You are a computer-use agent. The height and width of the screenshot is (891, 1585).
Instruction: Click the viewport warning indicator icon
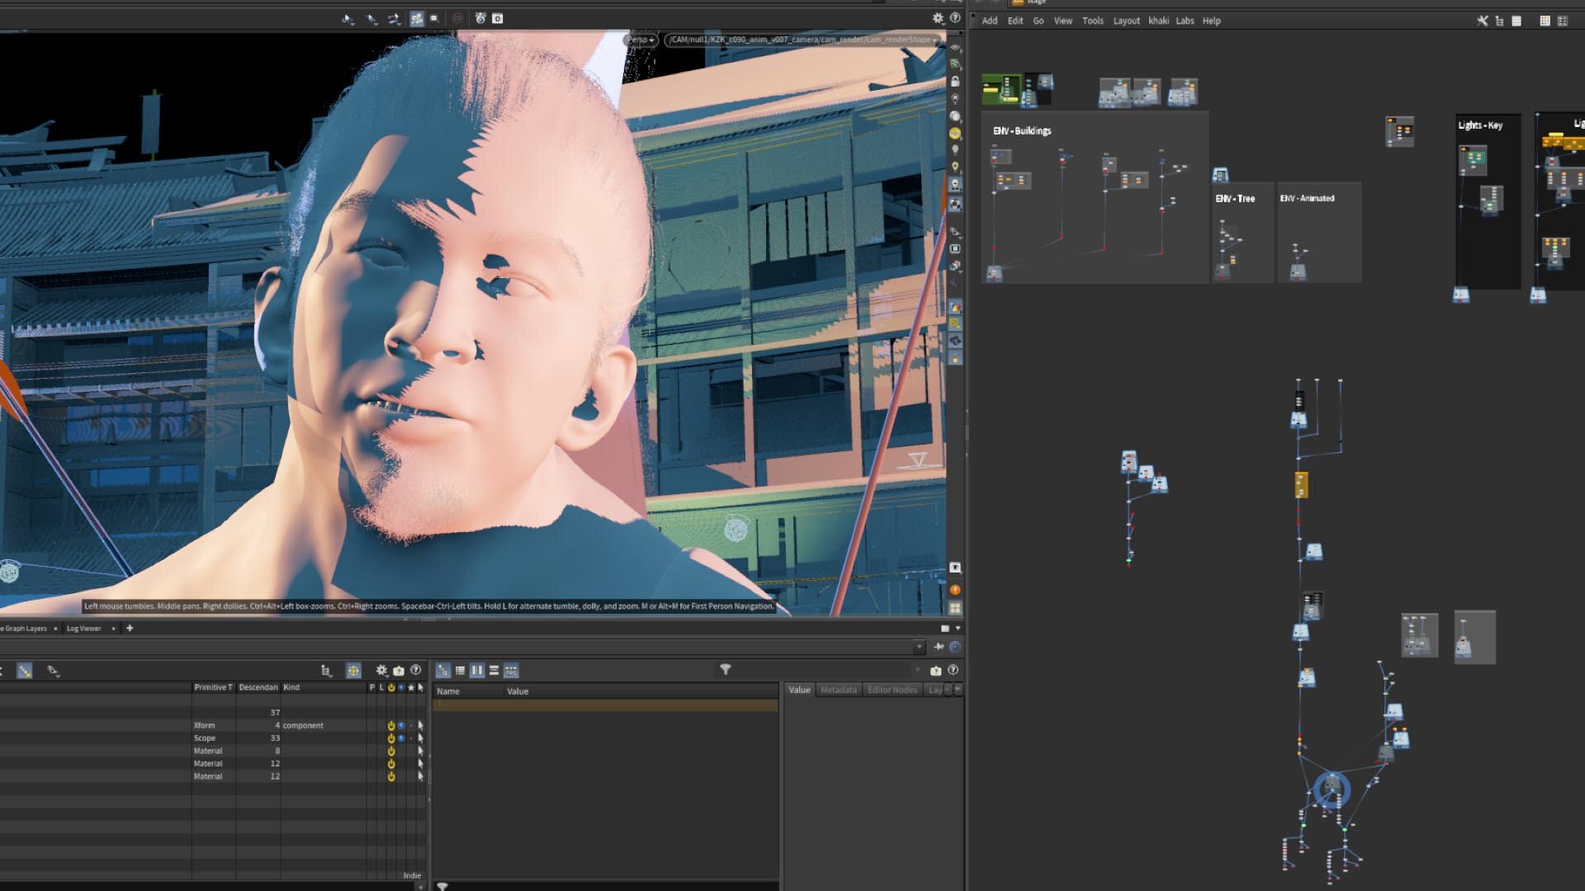tap(955, 590)
